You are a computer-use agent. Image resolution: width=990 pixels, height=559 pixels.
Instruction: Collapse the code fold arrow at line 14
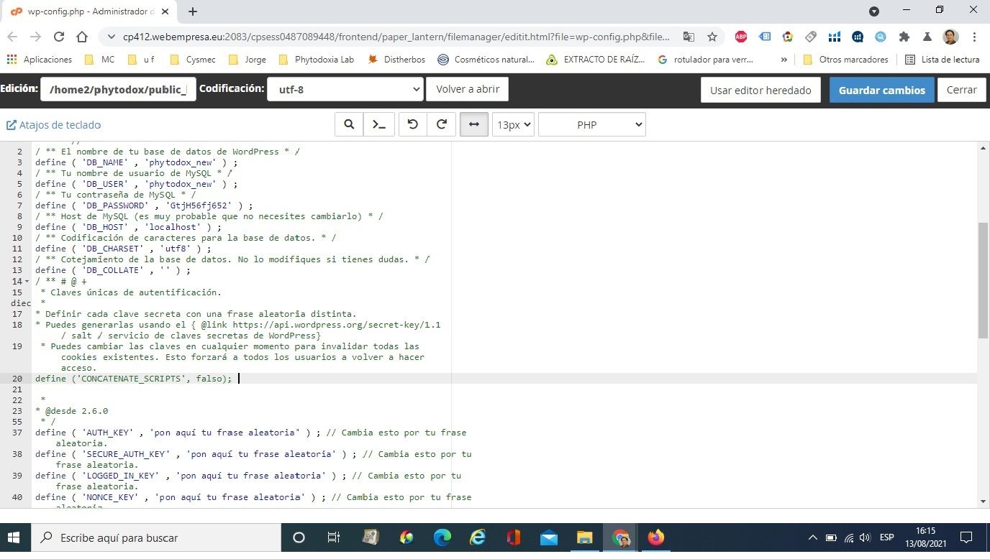tap(28, 282)
